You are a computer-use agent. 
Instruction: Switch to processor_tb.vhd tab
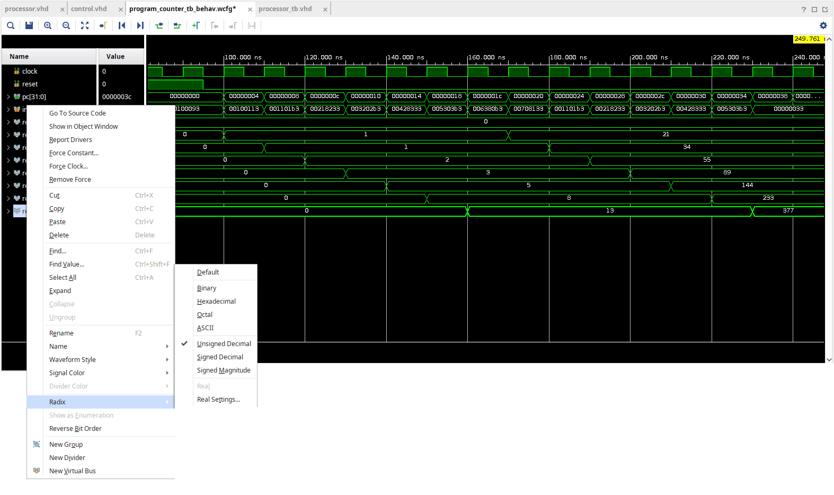tap(285, 9)
